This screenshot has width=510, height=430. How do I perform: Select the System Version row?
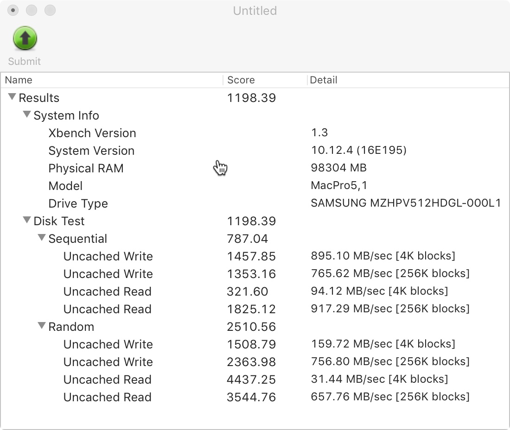pyautogui.click(x=91, y=151)
